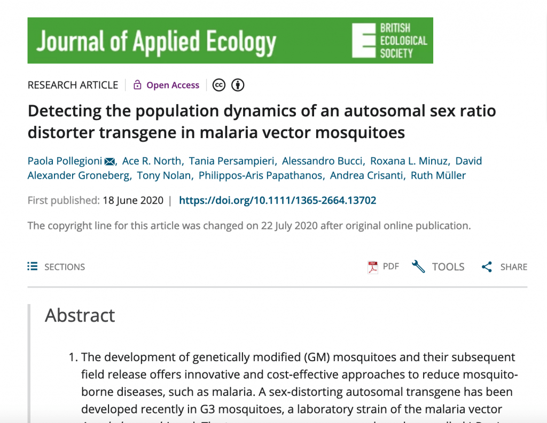Open the SHARE menu label
547x423 pixels.
click(513, 267)
